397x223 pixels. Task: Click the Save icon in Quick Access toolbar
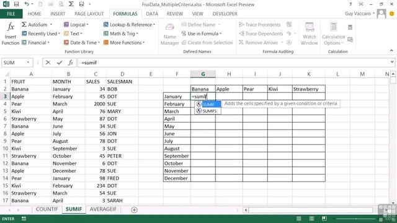17,4
